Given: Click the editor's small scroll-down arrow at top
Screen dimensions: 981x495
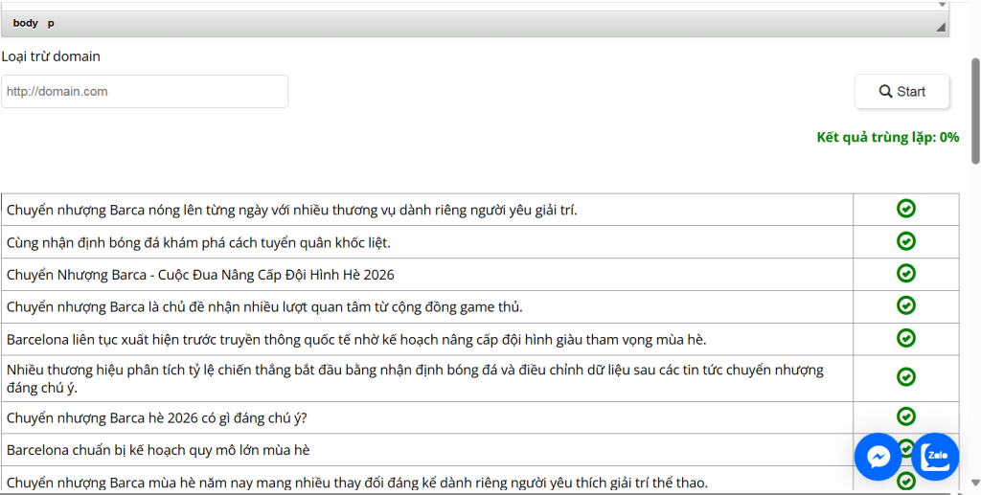Looking at the screenshot, I should [943, 4].
